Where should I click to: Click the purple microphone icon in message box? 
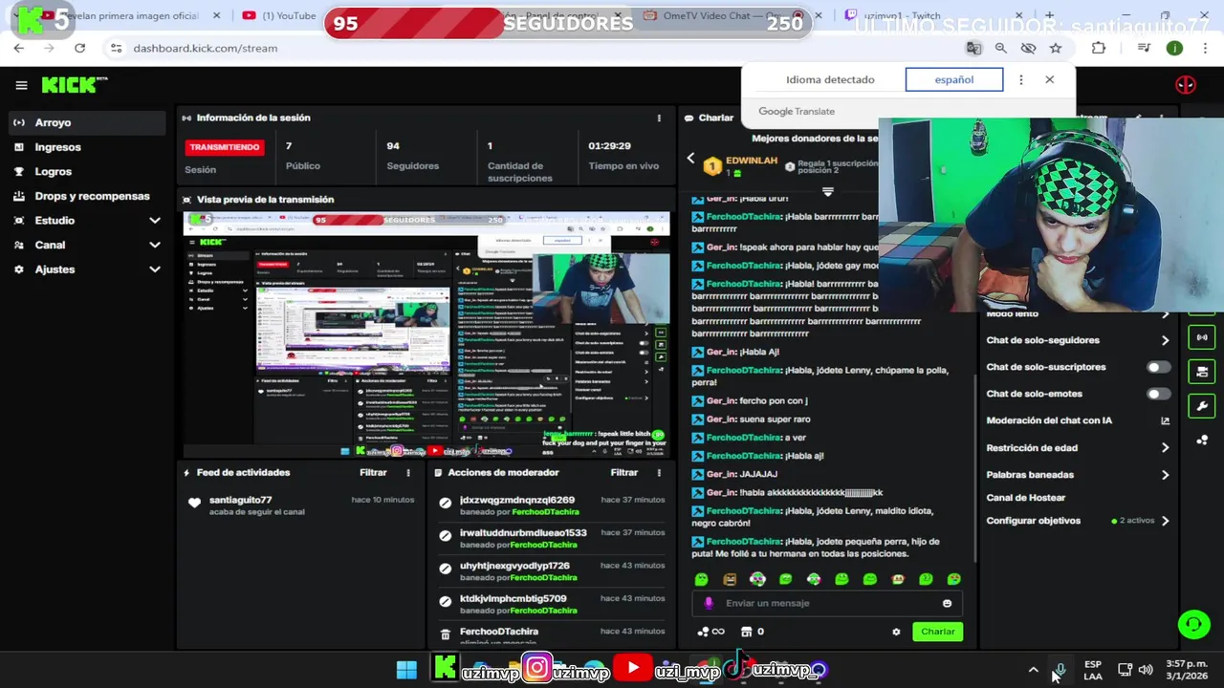pos(709,603)
